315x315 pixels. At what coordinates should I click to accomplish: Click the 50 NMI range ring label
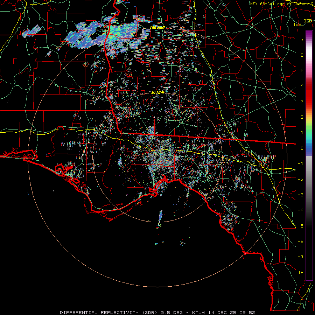pyautogui.click(x=158, y=92)
